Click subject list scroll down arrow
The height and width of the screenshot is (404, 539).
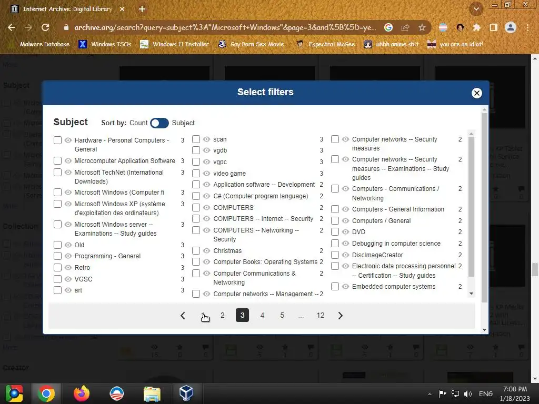(x=471, y=294)
